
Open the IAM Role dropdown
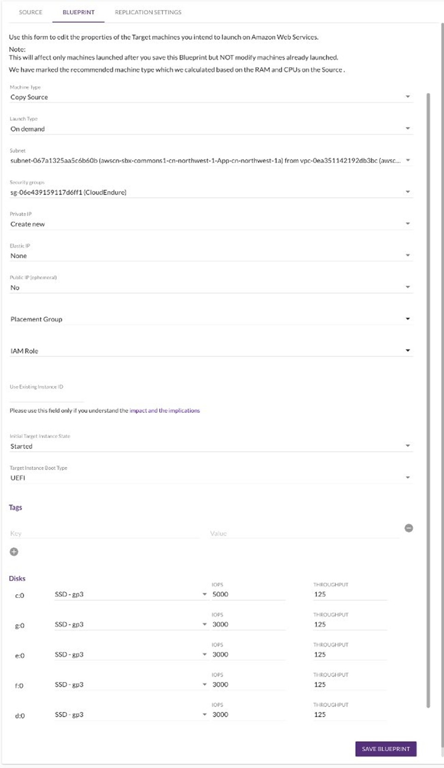(210, 351)
